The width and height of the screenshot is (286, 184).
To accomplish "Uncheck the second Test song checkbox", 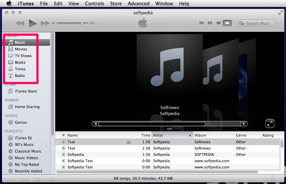I will click(x=64, y=148).
